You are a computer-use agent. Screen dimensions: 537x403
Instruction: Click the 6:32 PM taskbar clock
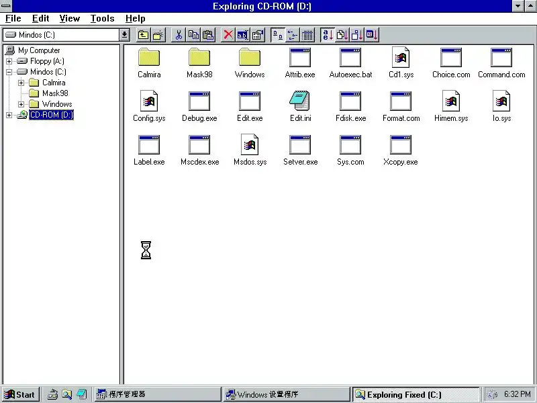click(x=517, y=394)
